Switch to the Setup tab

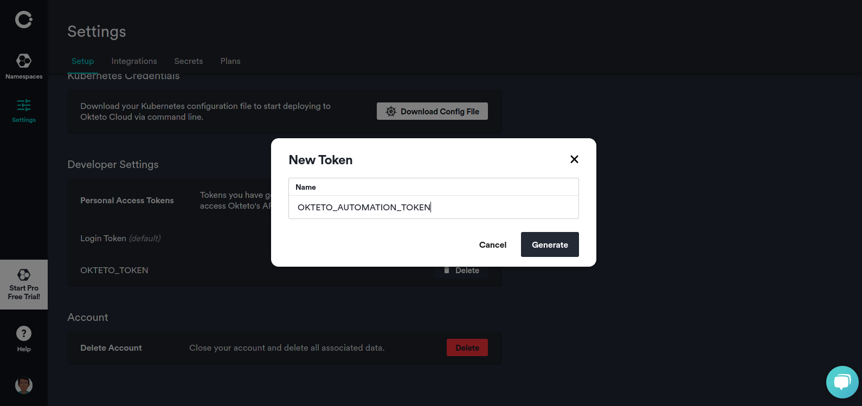[x=83, y=61]
